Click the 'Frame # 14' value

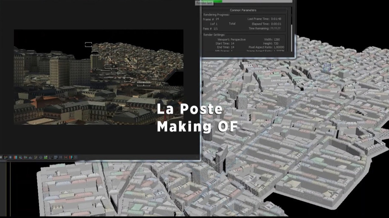tap(211, 19)
